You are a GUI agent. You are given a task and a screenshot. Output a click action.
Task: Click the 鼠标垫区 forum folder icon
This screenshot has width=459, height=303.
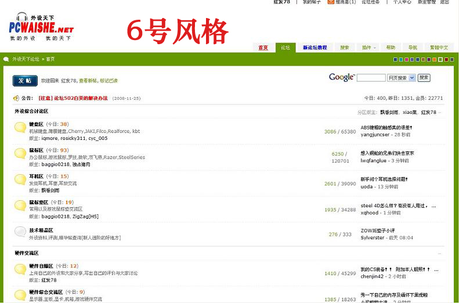pyautogui.click(x=20, y=205)
